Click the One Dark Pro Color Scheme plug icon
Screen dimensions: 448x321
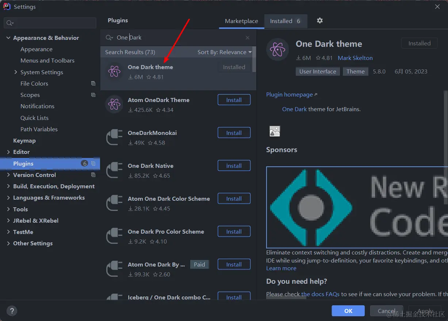(114, 236)
